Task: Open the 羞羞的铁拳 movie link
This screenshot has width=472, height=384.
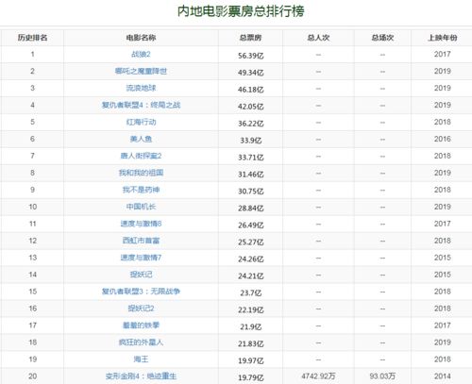Action: click(x=141, y=326)
